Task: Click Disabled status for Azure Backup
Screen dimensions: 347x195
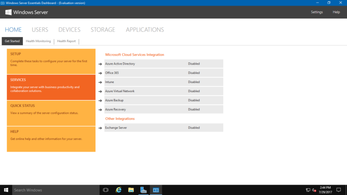Action: point(194,100)
